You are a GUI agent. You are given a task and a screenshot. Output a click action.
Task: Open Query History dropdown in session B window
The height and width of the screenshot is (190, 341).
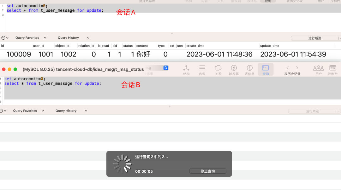click(71, 111)
